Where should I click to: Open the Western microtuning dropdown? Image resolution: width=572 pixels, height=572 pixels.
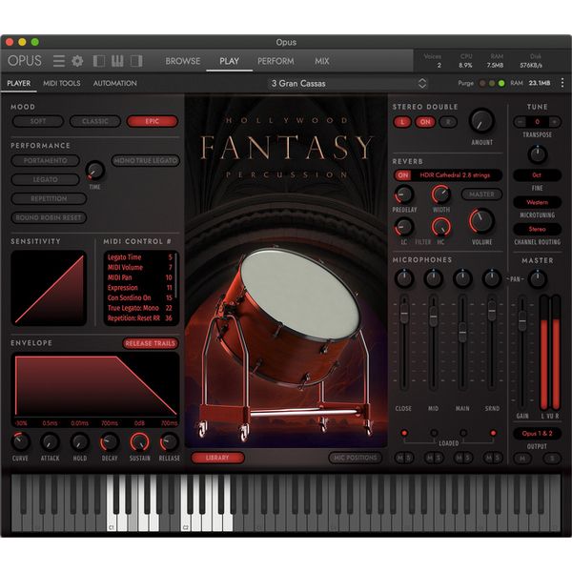(537, 202)
